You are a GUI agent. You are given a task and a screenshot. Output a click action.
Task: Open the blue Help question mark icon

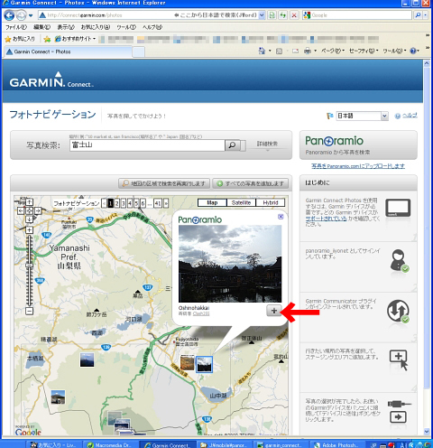(x=413, y=51)
